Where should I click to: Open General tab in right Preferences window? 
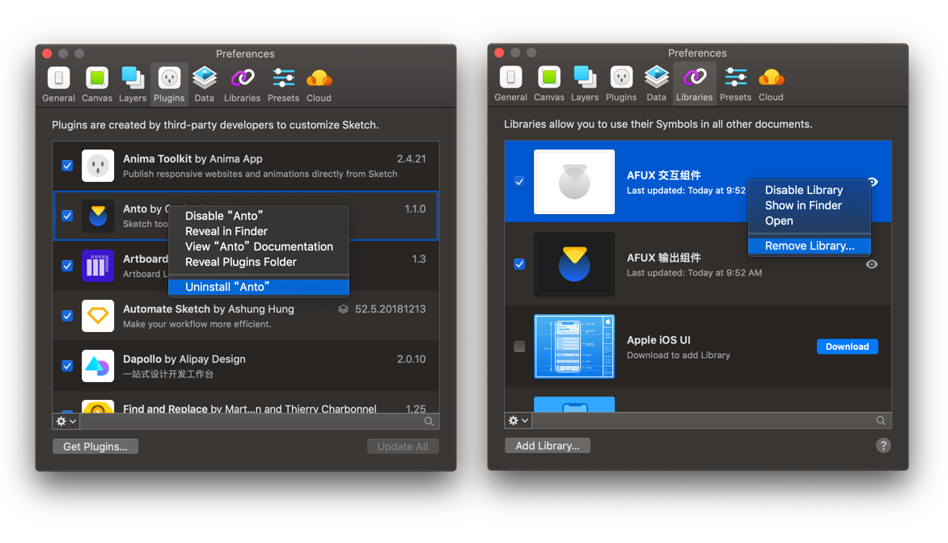(x=511, y=83)
